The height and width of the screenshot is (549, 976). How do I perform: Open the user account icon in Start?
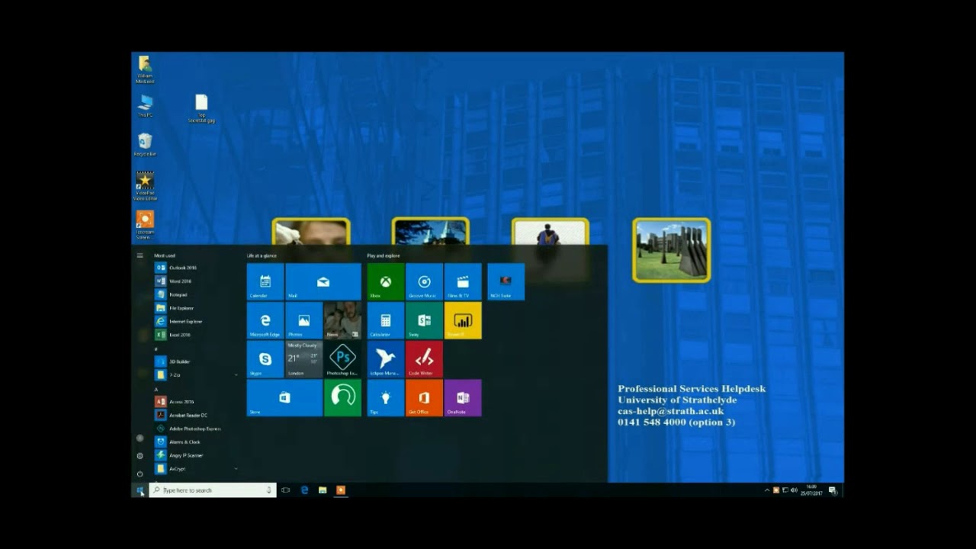[140, 438]
